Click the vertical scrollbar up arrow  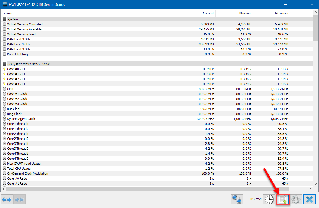point(315,12)
